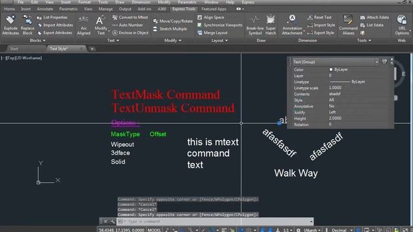Add a new drawing tab with plus
Viewport: 413px width, 232px height.
pos(92,49)
